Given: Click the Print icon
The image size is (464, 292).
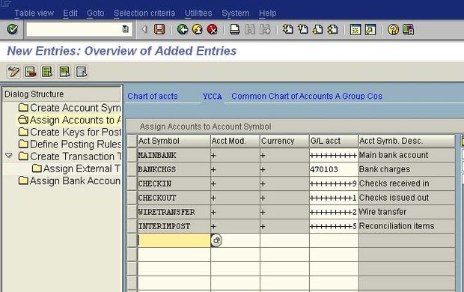Looking at the screenshot, I should point(235,29).
